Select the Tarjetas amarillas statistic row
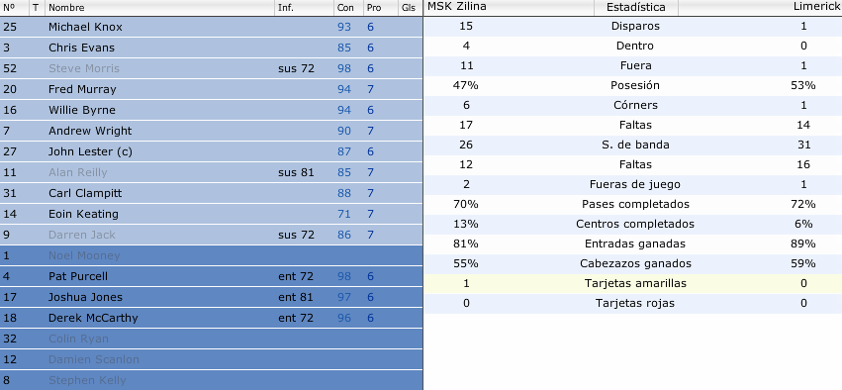The image size is (842, 390). tap(633, 284)
